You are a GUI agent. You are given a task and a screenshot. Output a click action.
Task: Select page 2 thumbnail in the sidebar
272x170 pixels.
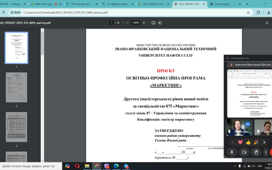(x=16, y=87)
